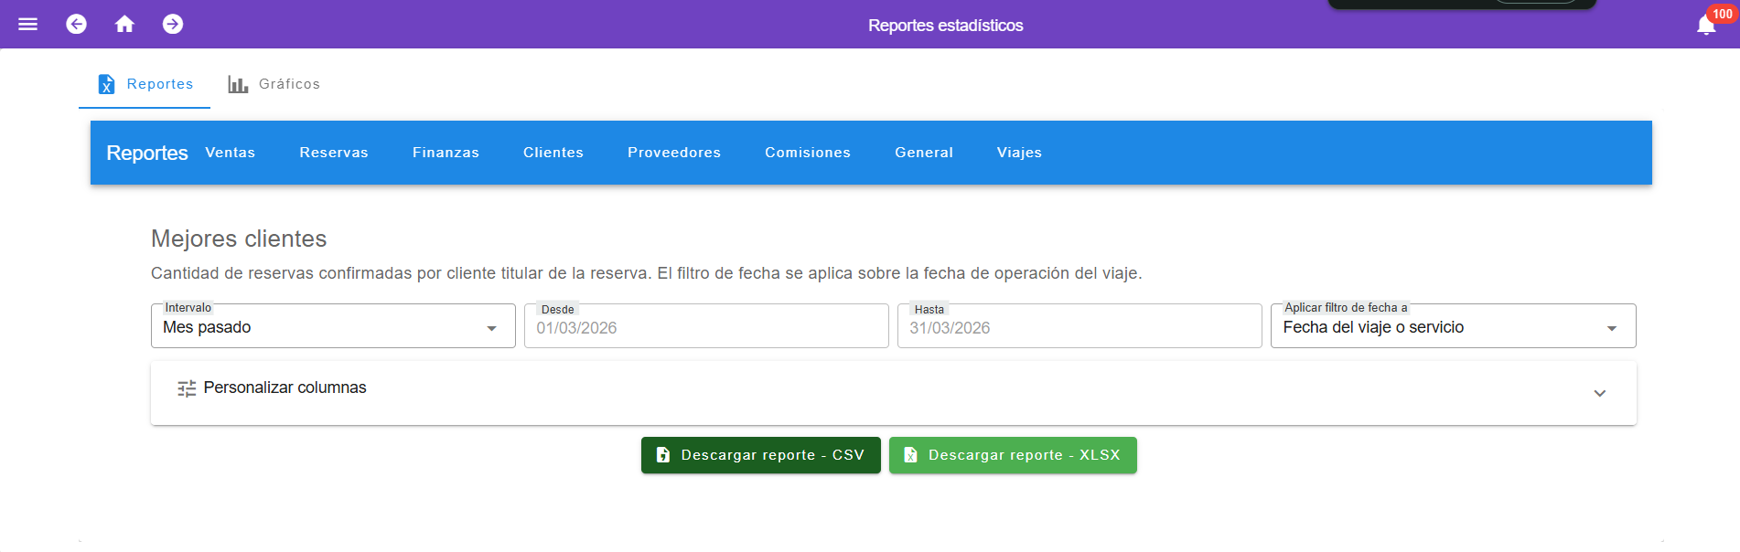The width and height of the screenshot is (1740, 552).
Task: Download the report as CSV
Action: tap(760, 455)
